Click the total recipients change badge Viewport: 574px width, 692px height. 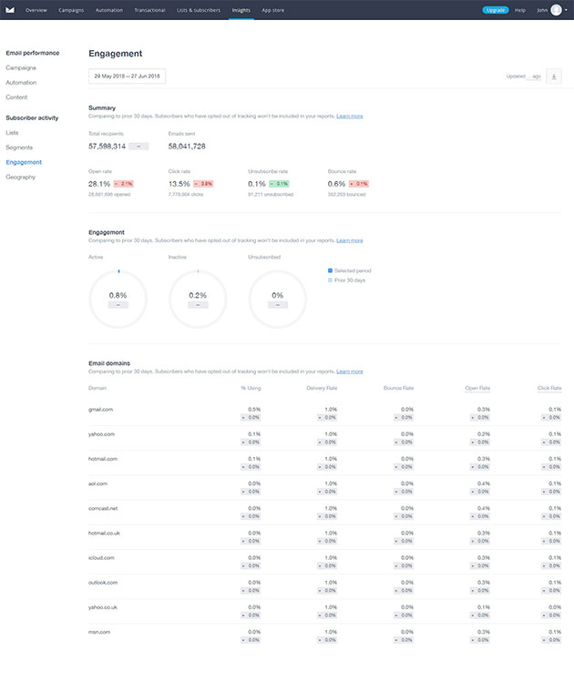coord(138,146)
